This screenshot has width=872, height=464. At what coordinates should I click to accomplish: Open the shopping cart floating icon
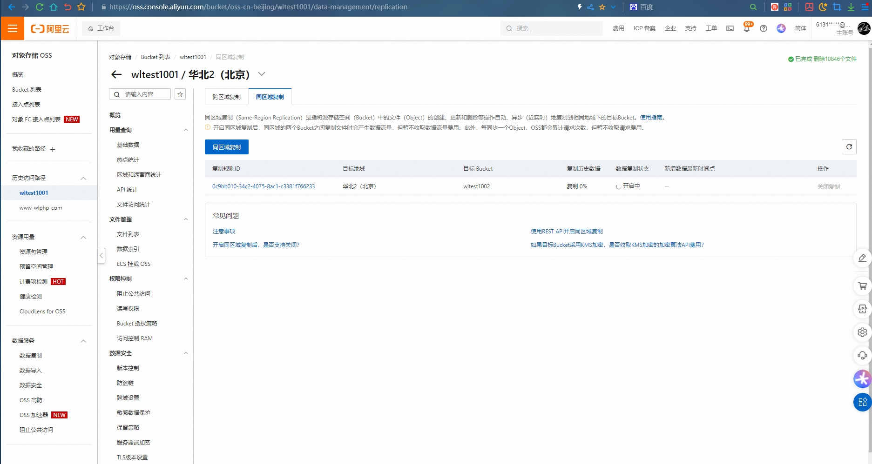pyautogui.click(x=862, y=286)
